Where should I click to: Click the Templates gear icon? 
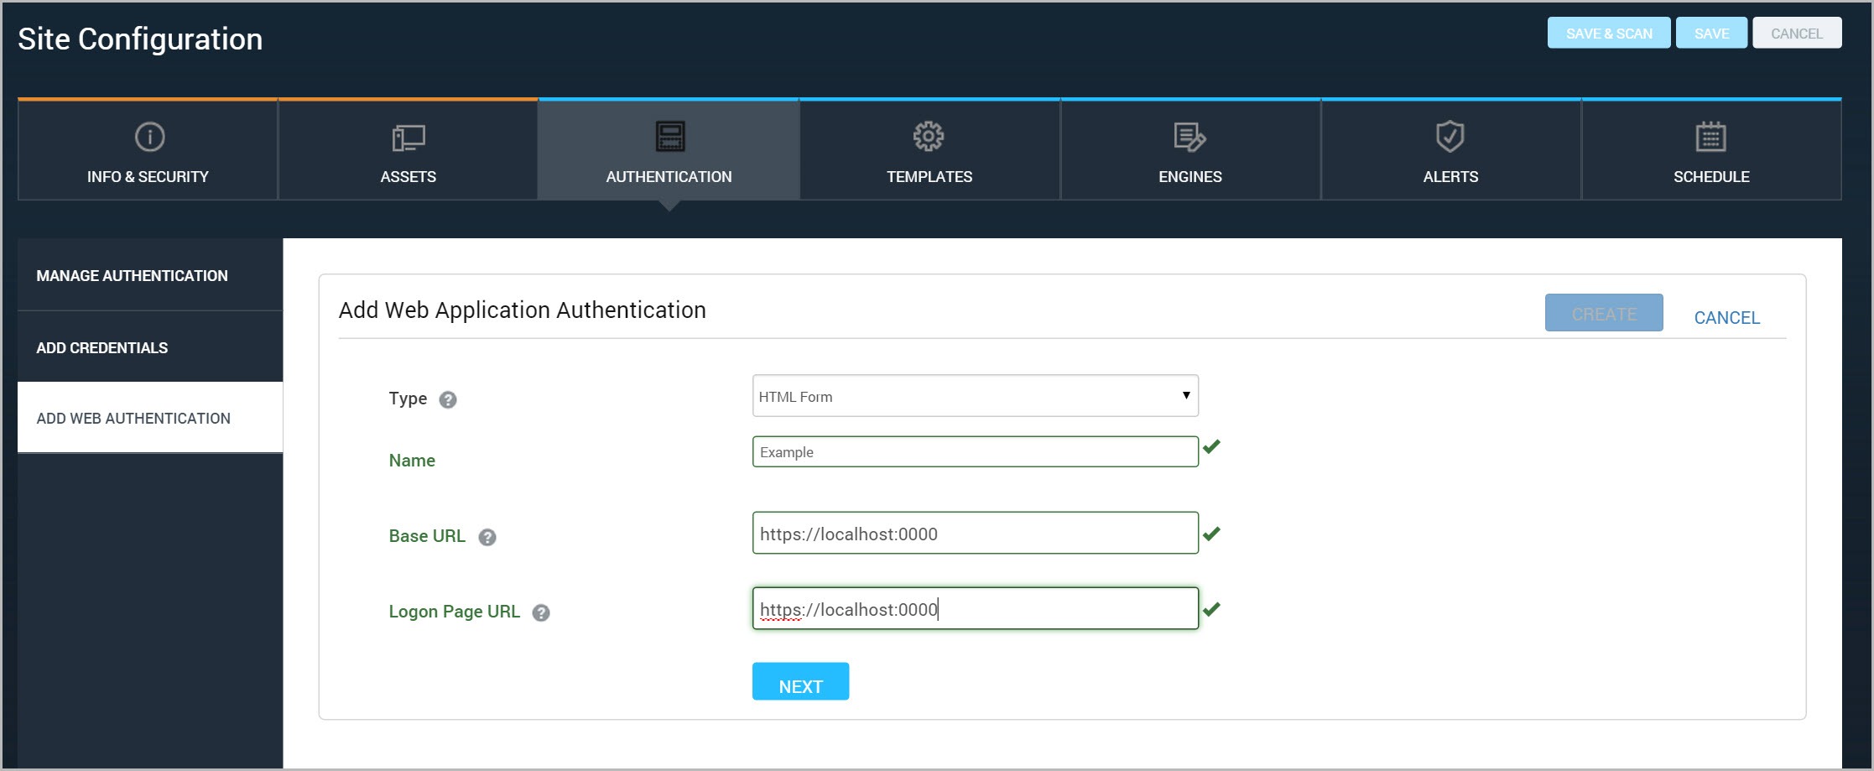point(929,137)
